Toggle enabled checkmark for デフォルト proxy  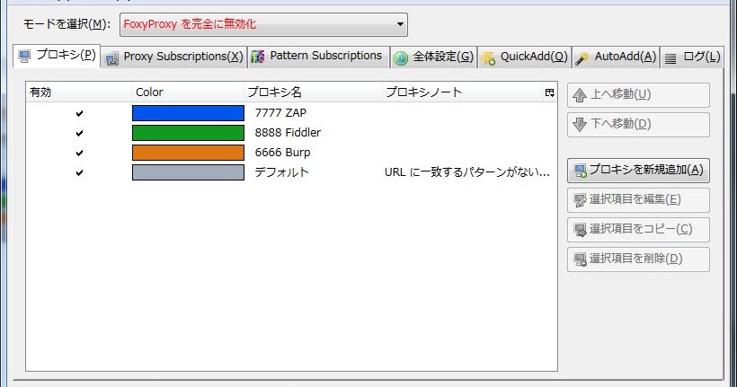[x=79, y=172]
